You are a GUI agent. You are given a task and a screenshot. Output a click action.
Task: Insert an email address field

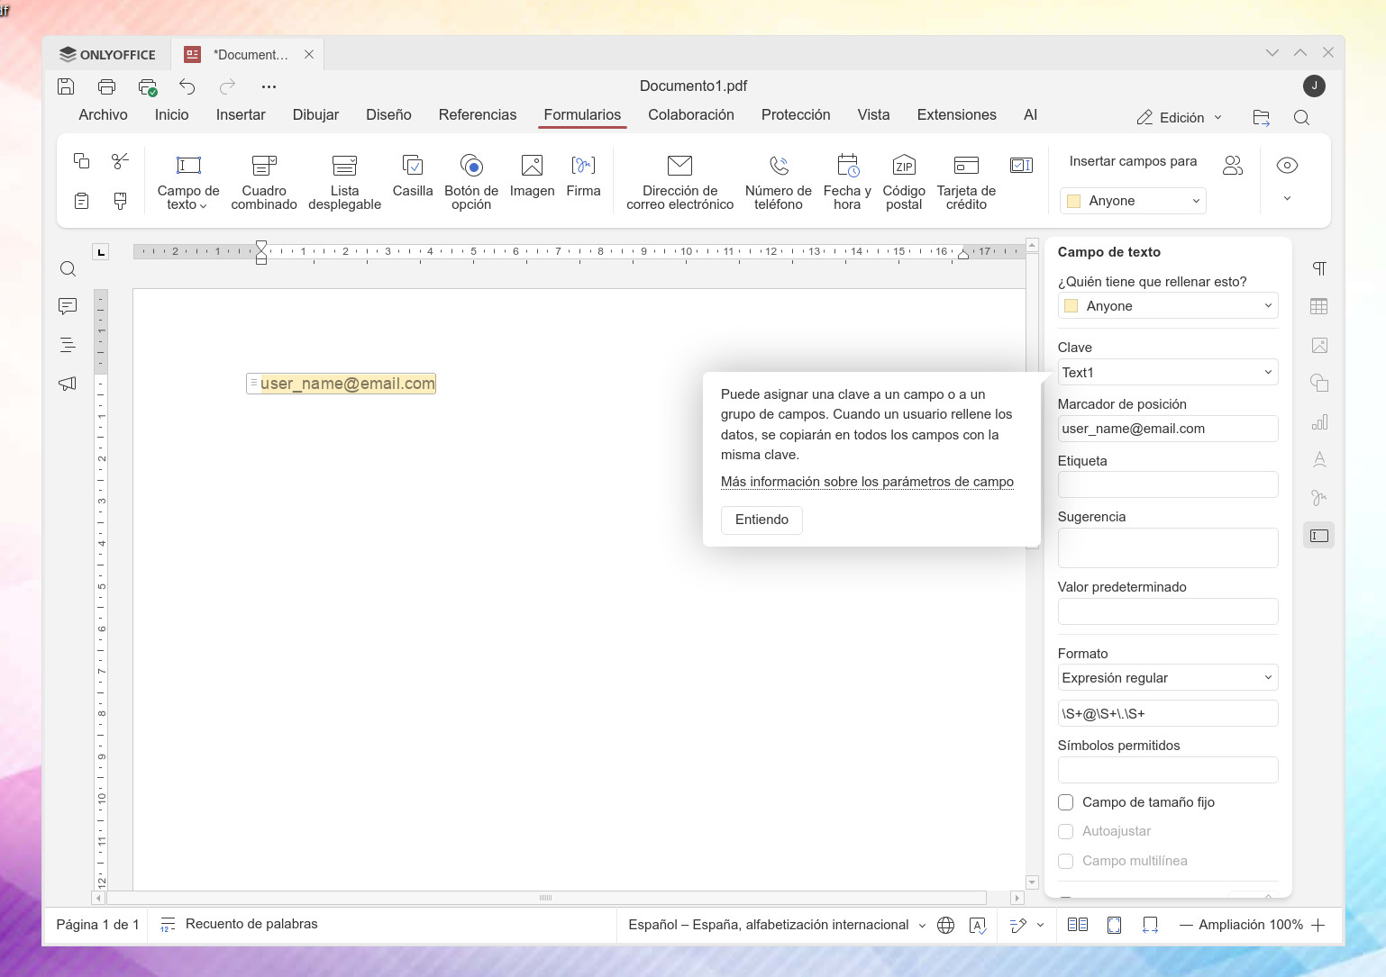(679, 180)
